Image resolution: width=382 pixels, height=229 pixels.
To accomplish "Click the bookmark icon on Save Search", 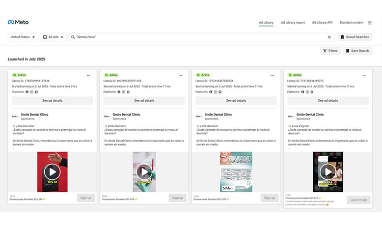I will coord(348,51).
